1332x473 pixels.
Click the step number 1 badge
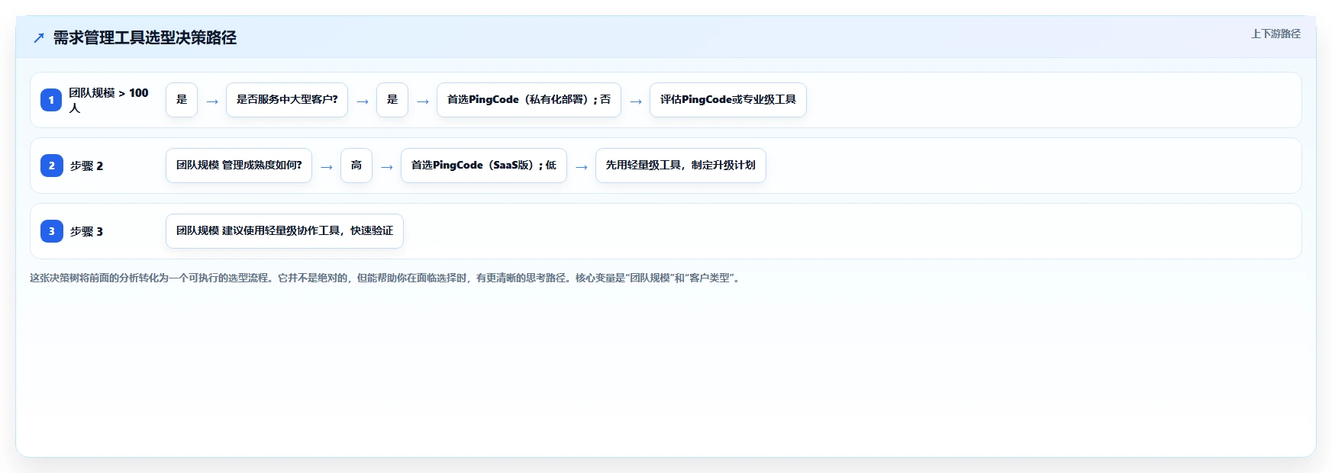point(51,100)
